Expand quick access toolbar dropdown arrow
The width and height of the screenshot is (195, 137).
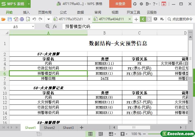point(49,19)
